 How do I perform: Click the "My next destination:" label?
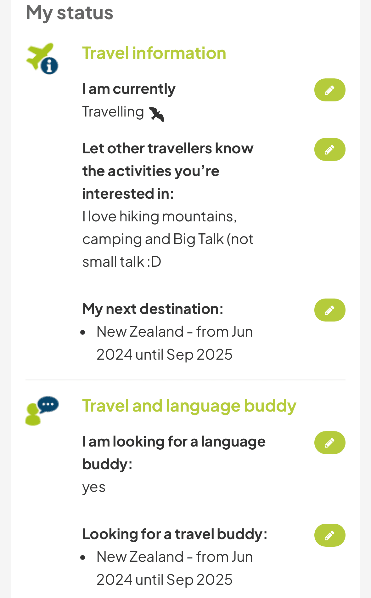click(153, 309)
